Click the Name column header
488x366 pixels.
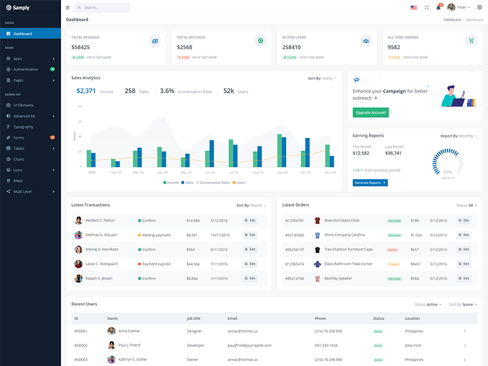[113, 318]
